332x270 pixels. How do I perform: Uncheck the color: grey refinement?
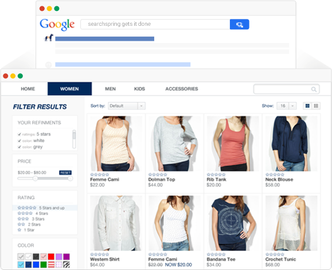click(x=19, y=147)
